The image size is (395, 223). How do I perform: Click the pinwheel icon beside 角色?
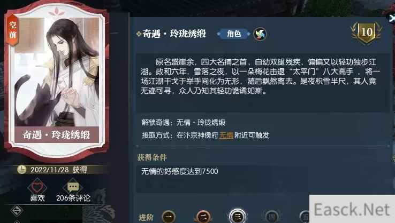click(260, 34)
